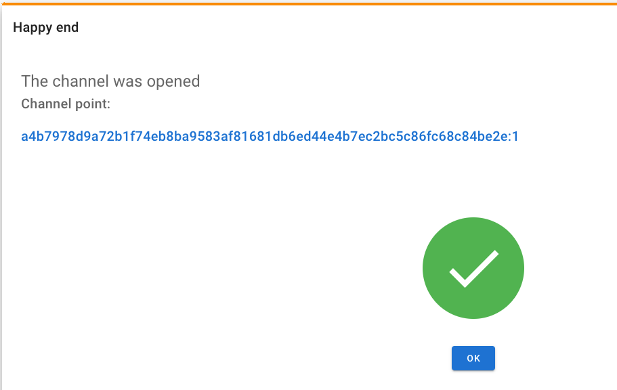Click the ':1' output index of link
The image size is (617, 390).
pyautogui.click(x=513, y=136)
